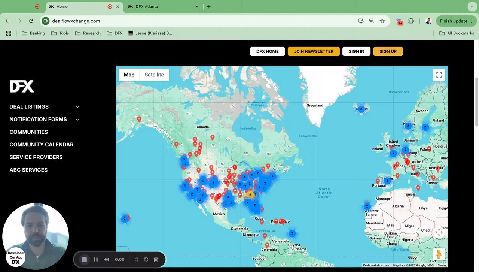Image resolution: width=479 pixels, height=272 pixels.
Task: Click the red pin in Alaska
Action: tap(139, 119)
